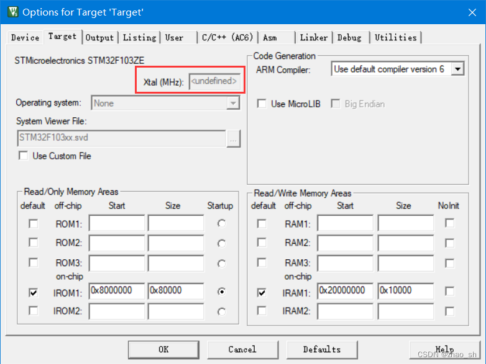Check the ROM3 default checkbox
Image resolution: width=486 pixels, height=364 pixels.
point(34,262)
